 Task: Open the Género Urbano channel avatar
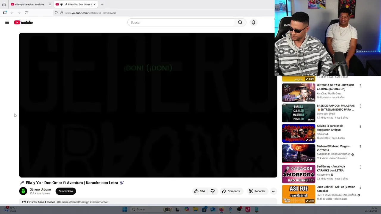[x=23, y=191]
